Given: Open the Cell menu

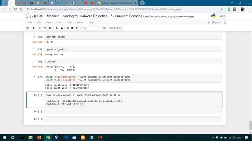Looking at the screenshot, I should pyautogui.click(x=69, y=22).
